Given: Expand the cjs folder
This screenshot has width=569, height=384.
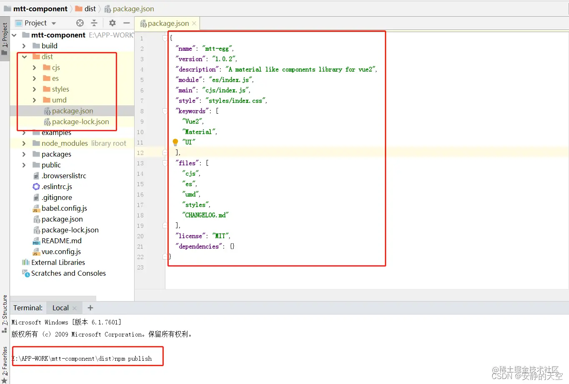Looking at the screenshot, I should [x=34, y=67].
